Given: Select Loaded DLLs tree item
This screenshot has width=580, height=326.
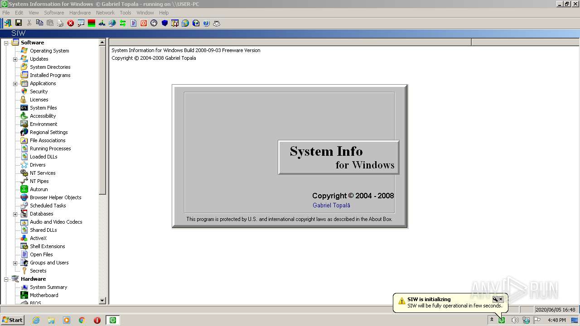Looking at the screenshot, I should (x=43, y=157).
